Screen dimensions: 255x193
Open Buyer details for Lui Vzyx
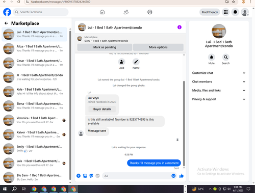102,109
